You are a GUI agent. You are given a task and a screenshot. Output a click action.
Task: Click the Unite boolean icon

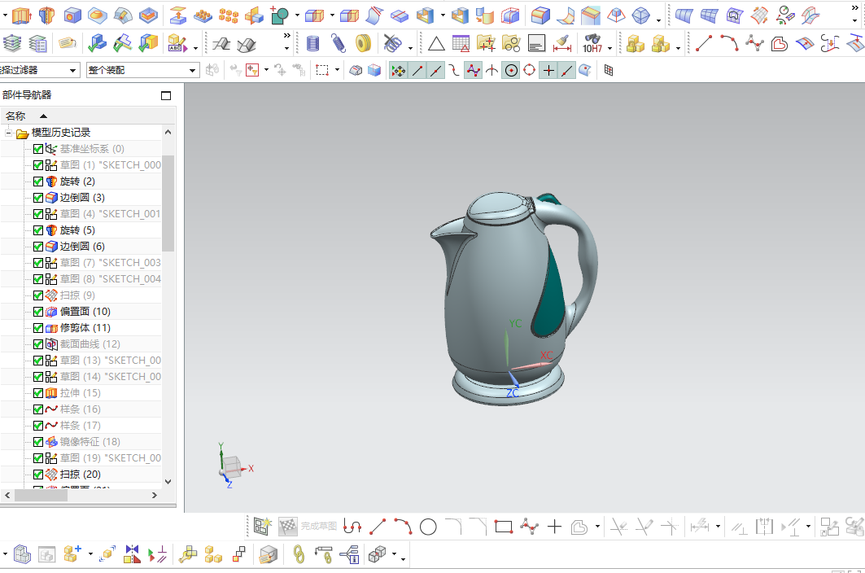(280, 15)
